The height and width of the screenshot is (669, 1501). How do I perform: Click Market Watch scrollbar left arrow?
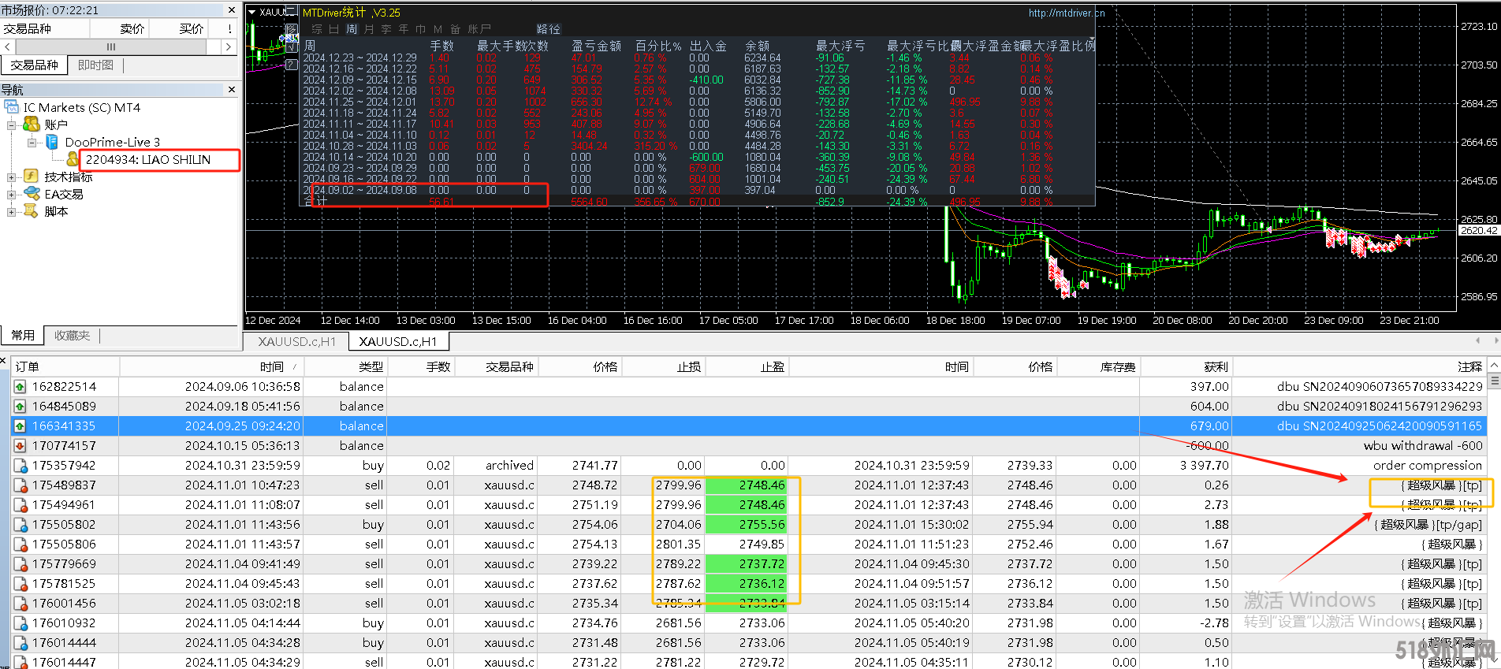8,47
